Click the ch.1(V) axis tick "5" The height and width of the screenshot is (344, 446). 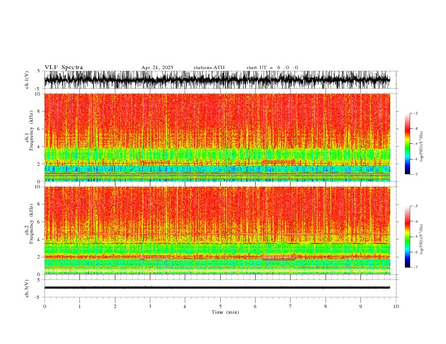click(x=39, y=71)
